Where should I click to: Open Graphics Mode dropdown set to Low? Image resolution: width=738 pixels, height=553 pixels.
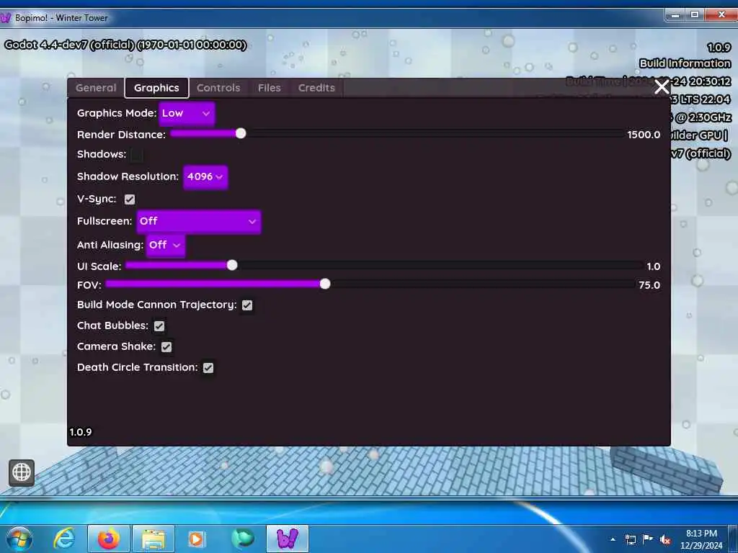(187, 113)
